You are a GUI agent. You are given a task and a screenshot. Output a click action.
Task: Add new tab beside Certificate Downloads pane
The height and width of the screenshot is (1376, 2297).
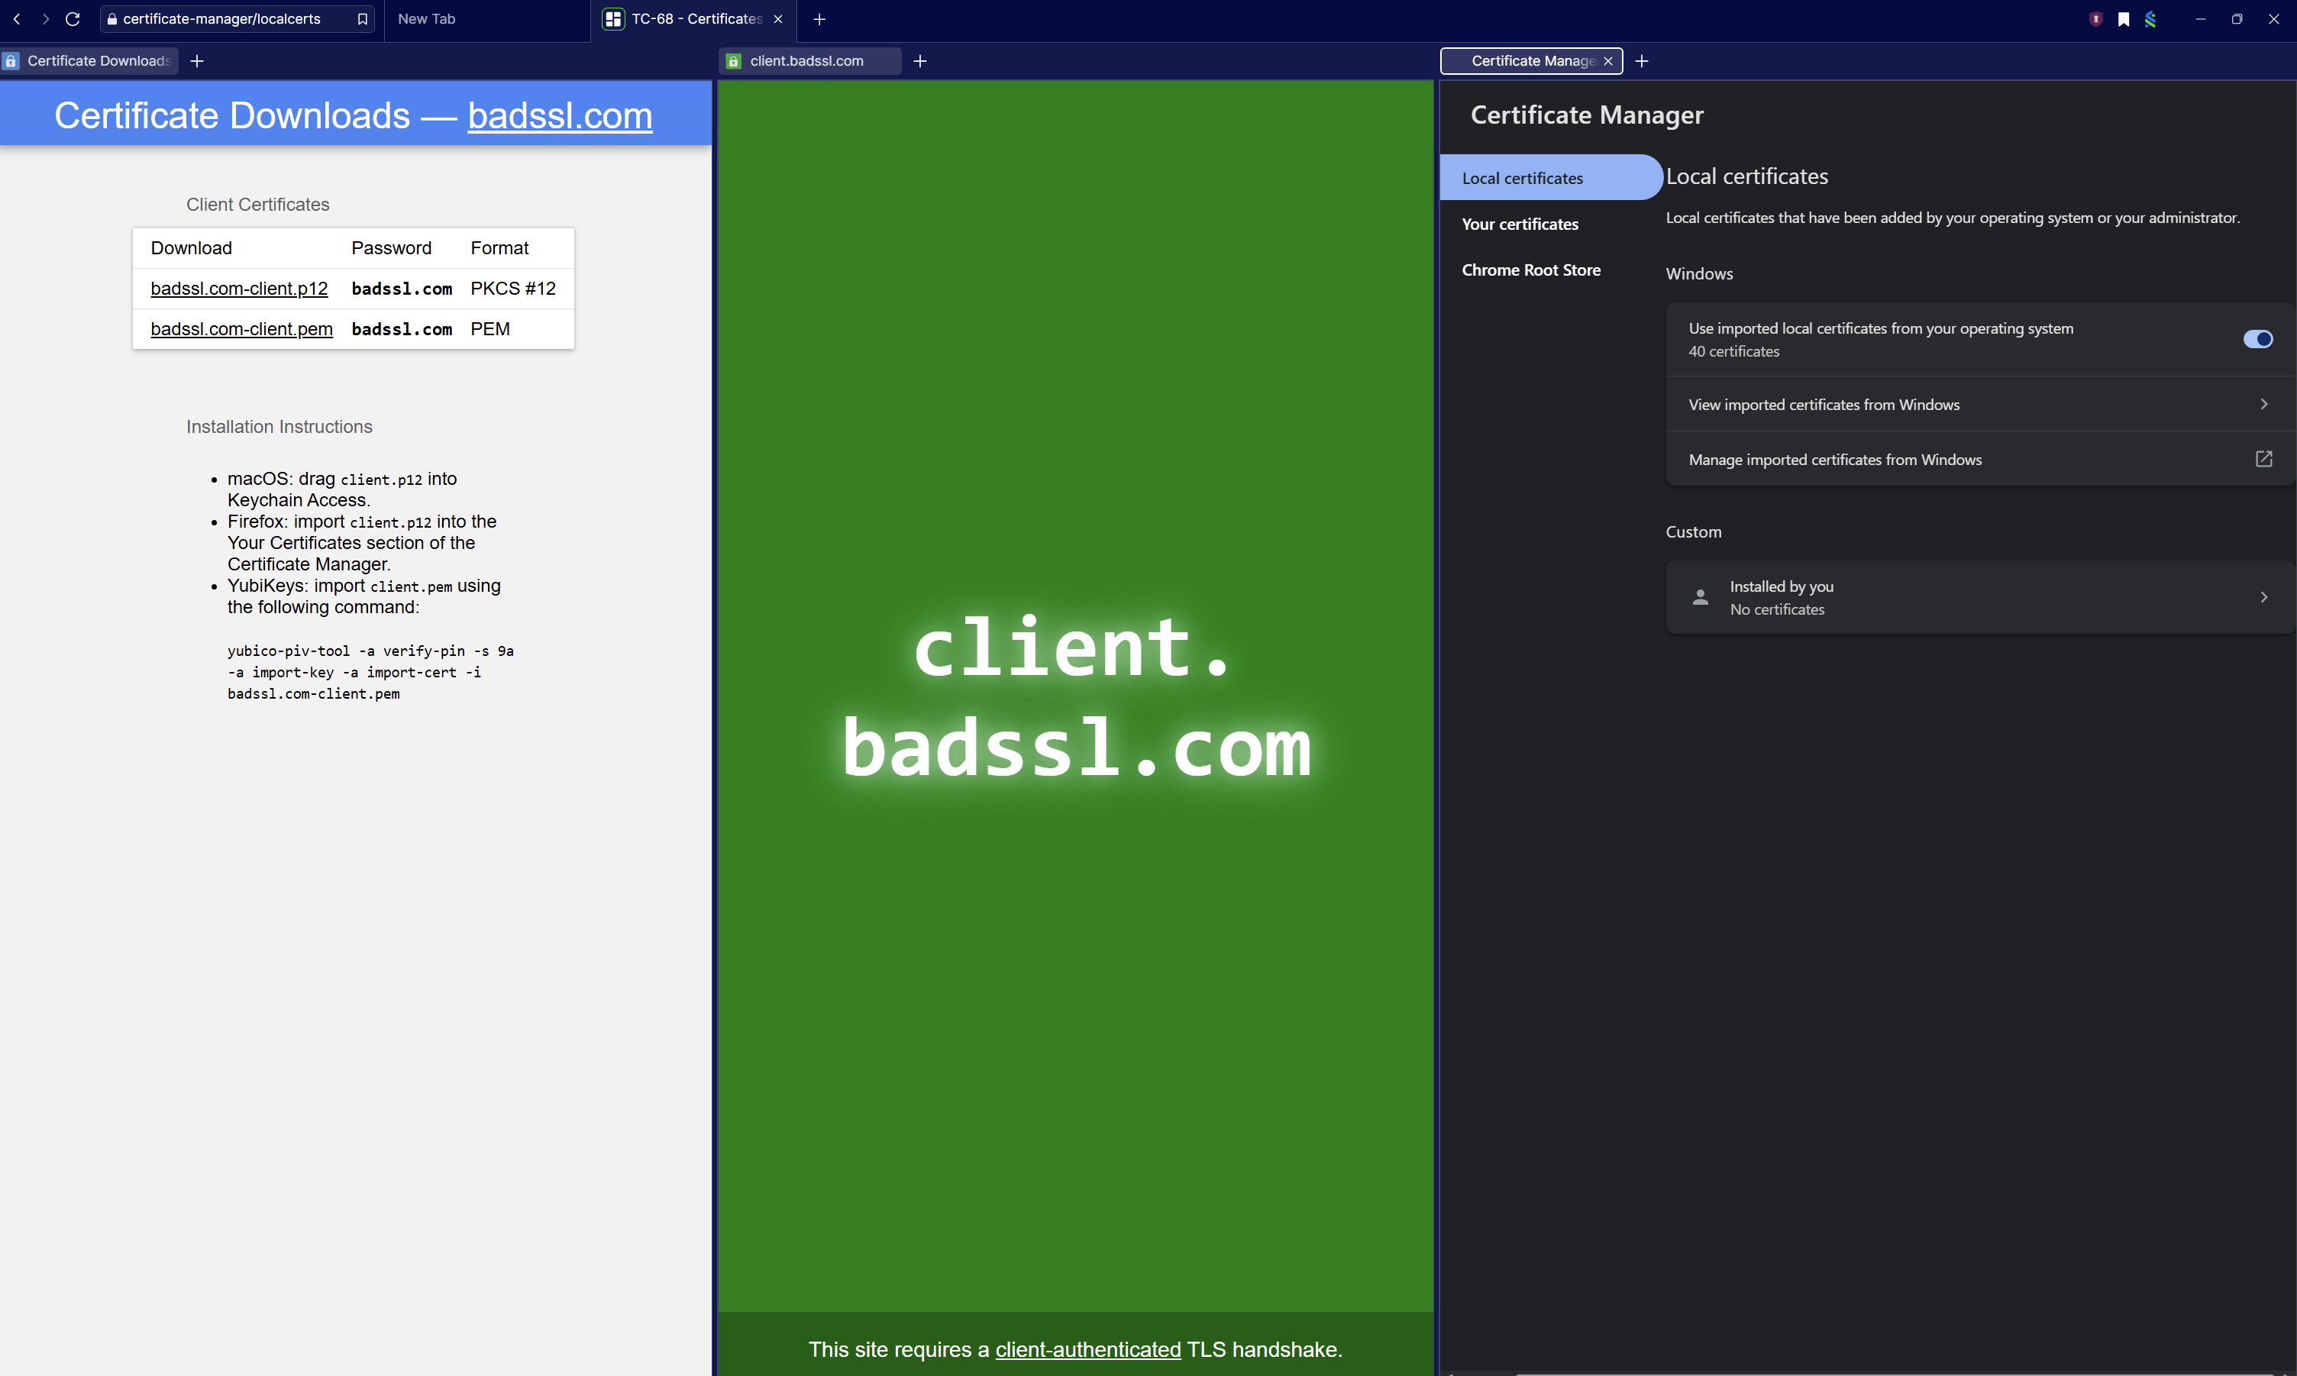pos(196,60)
